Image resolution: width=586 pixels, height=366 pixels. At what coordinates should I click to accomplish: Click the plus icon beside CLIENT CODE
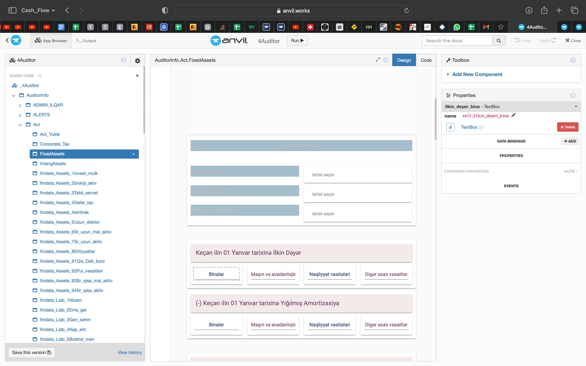pos(137,76)
